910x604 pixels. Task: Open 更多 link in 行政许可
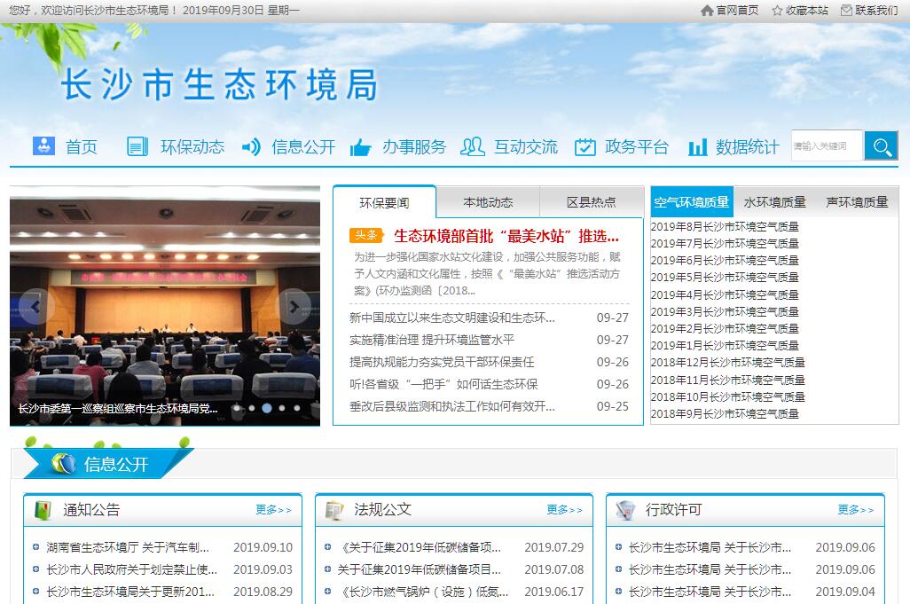tap(856, 509)
